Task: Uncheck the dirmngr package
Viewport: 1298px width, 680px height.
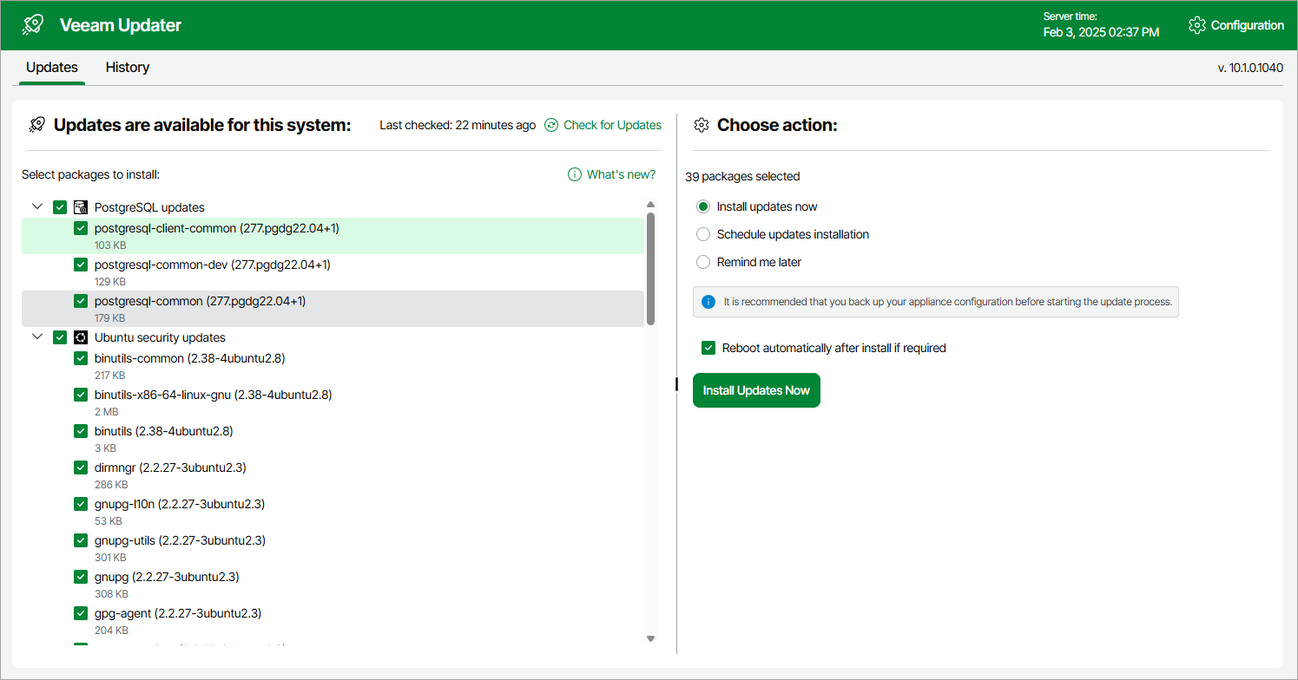Action: [x=81, y=467]
